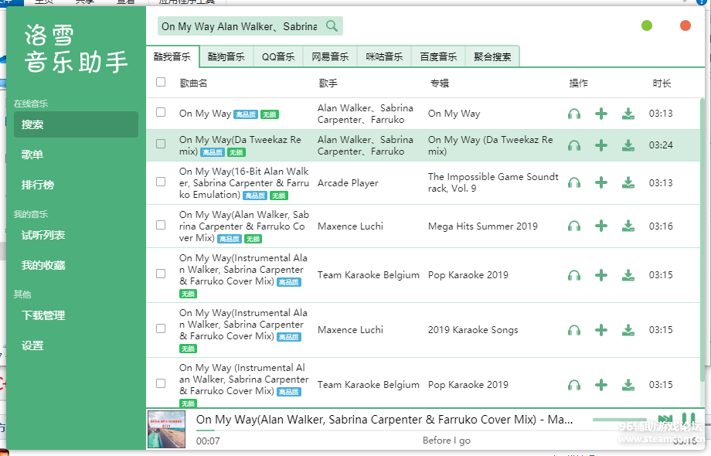Open 设置 from the sidebar
The image size is (711, 456).
32,345
